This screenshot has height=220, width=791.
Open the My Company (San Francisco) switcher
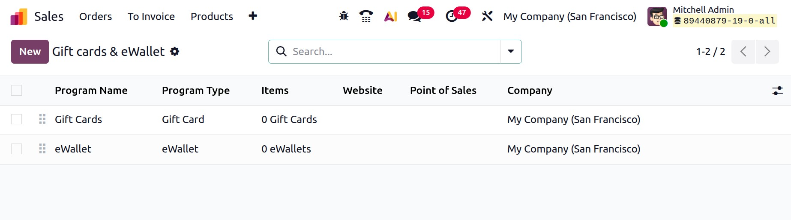coord(569,17)
